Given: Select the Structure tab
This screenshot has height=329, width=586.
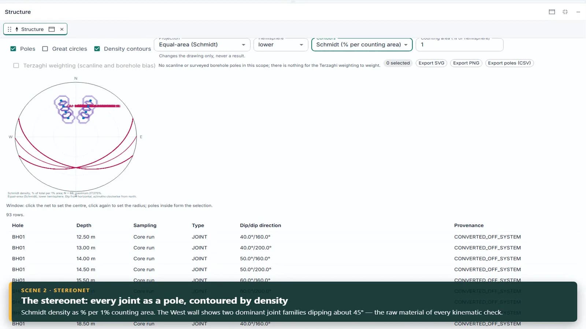Looking at the screenshot, I should click(x=32, y=29).
